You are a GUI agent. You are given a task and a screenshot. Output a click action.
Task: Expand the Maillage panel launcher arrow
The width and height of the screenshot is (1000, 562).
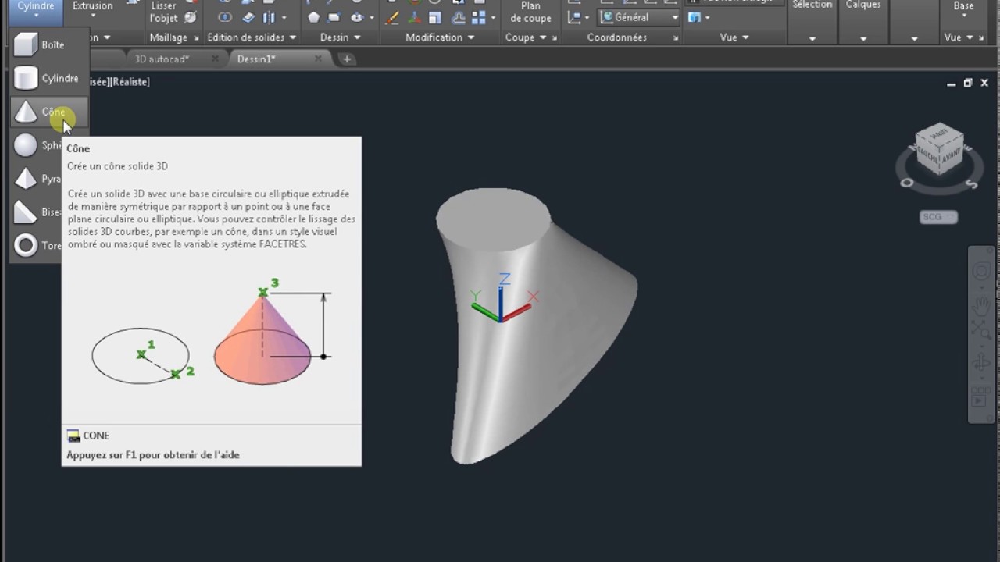click(x=196, y=37)
